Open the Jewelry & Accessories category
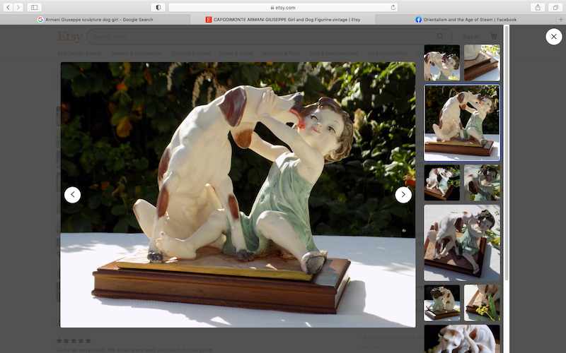The height and width of the screenshot is (353, 566). [136, 54]
